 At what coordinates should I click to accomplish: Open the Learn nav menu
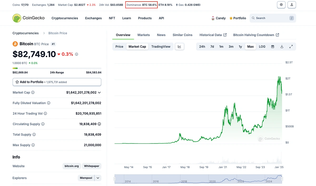(x=127, y=18)
